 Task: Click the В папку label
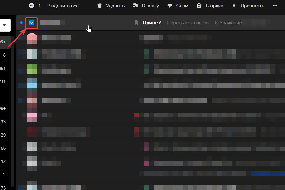click(150, 6)
